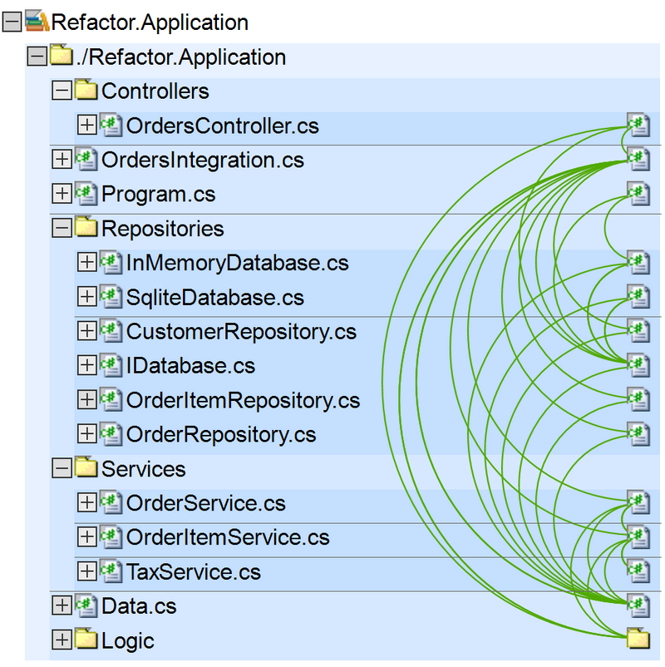Click the Refactor.Application project icon
665x667 pixels.
(37, 22)
